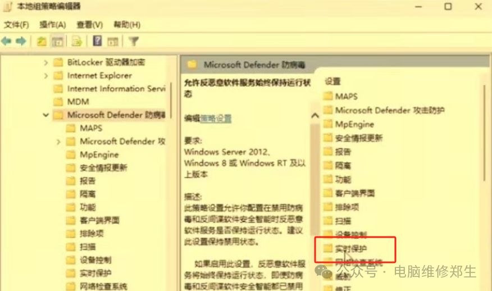Select BitLocker 驱动器加密 in the left tree
The width and height of the screenshot is (492, 291).
point(106,62)
